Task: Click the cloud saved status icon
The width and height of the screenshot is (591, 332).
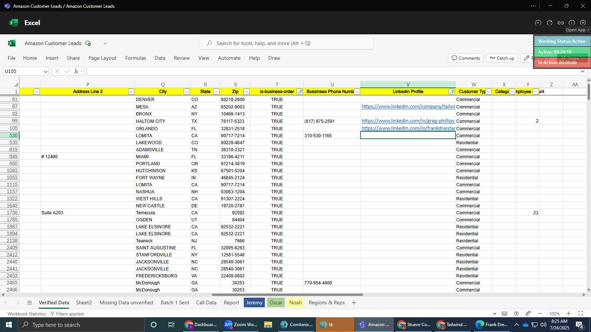Action: click(x=88, y=43)
